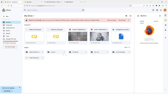Focus the Search in Drive field

click(x=54, y=10)
